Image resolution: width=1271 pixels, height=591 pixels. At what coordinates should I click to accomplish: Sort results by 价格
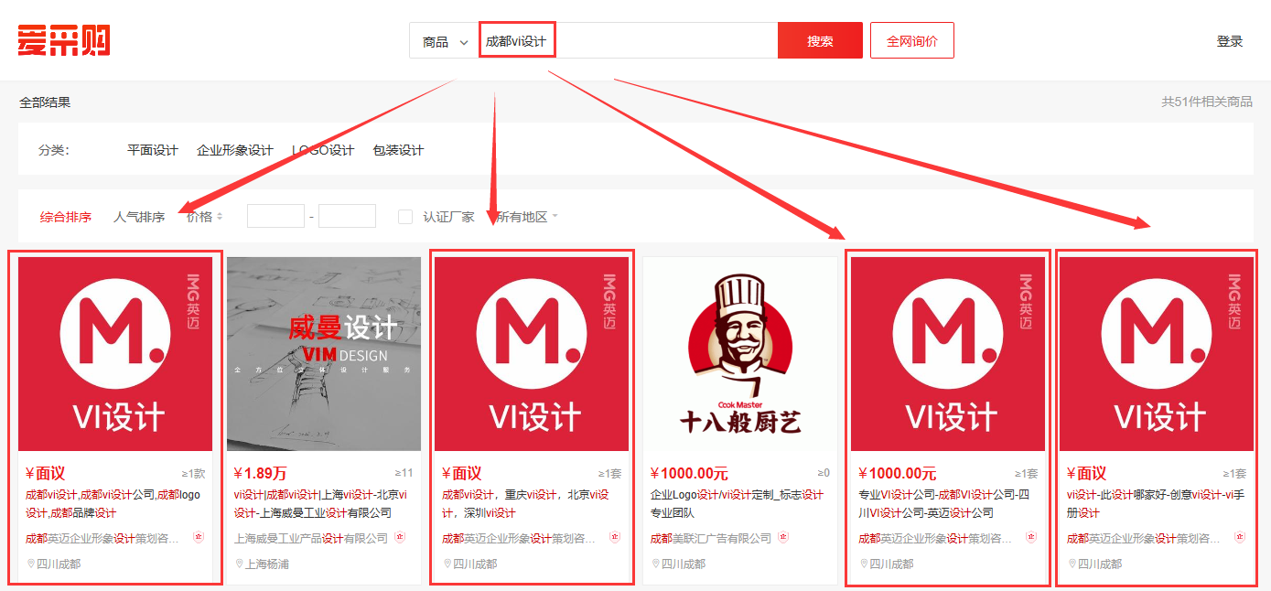[x=204, y=217]
